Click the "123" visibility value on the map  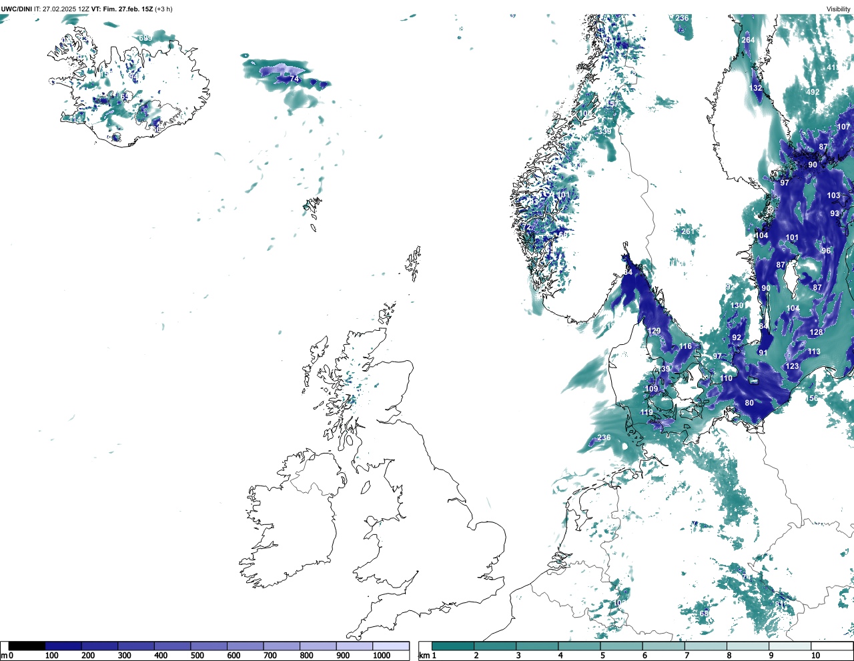point(792,366)
